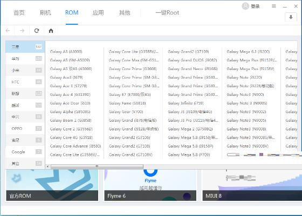This screenshot has height=216, width=302.
Task: Open Galaxy Mega 5.8 (P709) model
Action: click(189, 155)
